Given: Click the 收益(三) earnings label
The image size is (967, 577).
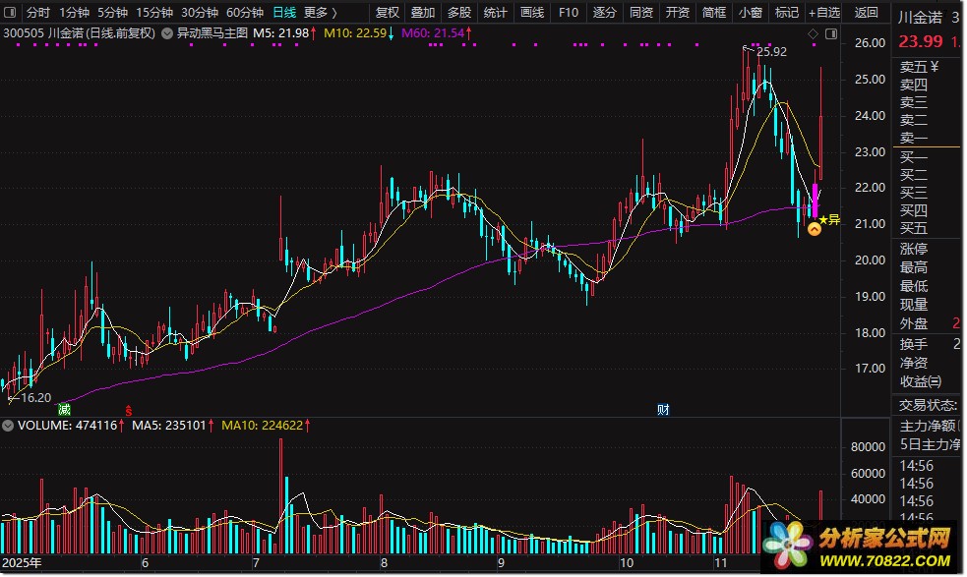Looking at the screenshot, I should click(x=920, y=381).
